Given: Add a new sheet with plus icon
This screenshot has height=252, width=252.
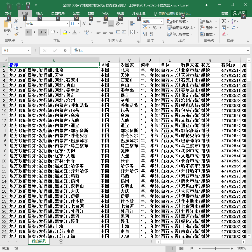Looking at the screenshot, I should pyautogui.click(x=61, y=241).
